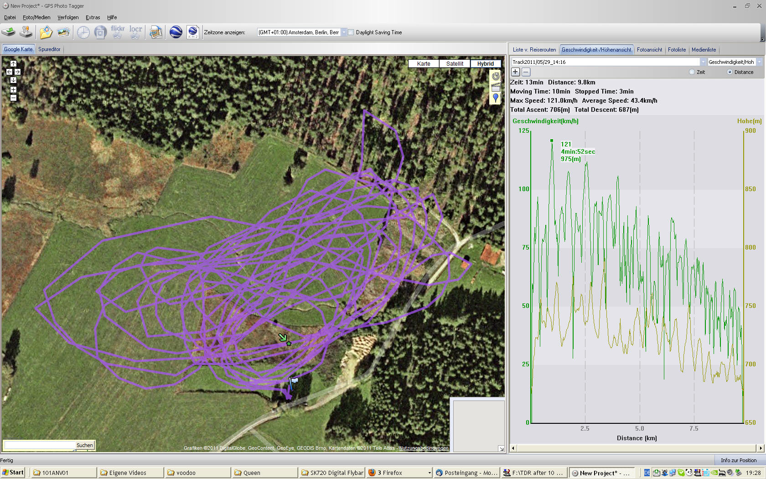Screen dimensions: 766x479
Task: Select the Distance radio button
Action: [x=730, y=72]
